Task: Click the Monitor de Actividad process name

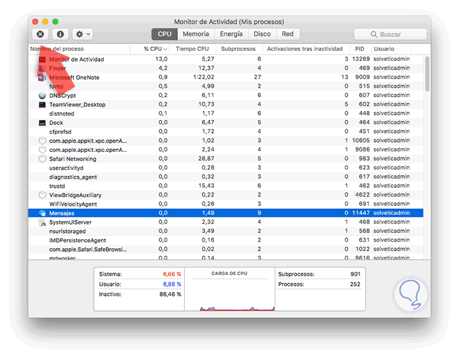Action: [x=77, y=60]
